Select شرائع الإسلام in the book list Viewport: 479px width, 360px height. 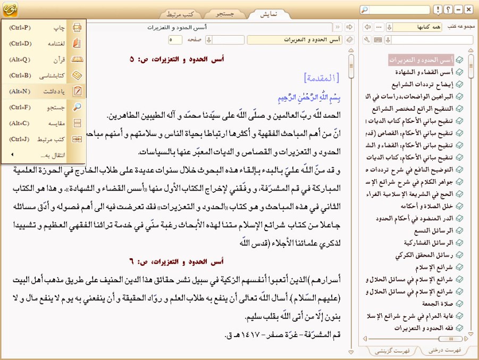[x=436, y=267]
